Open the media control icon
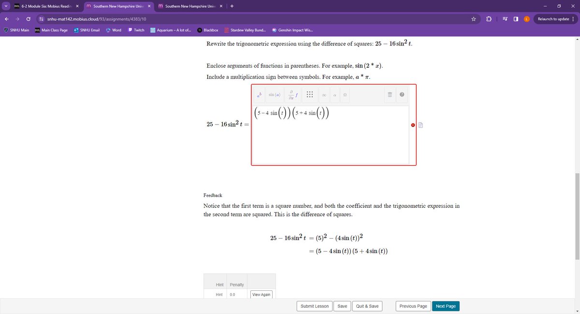The height and width of the screenshot is (314, 580). pos(505,19)
